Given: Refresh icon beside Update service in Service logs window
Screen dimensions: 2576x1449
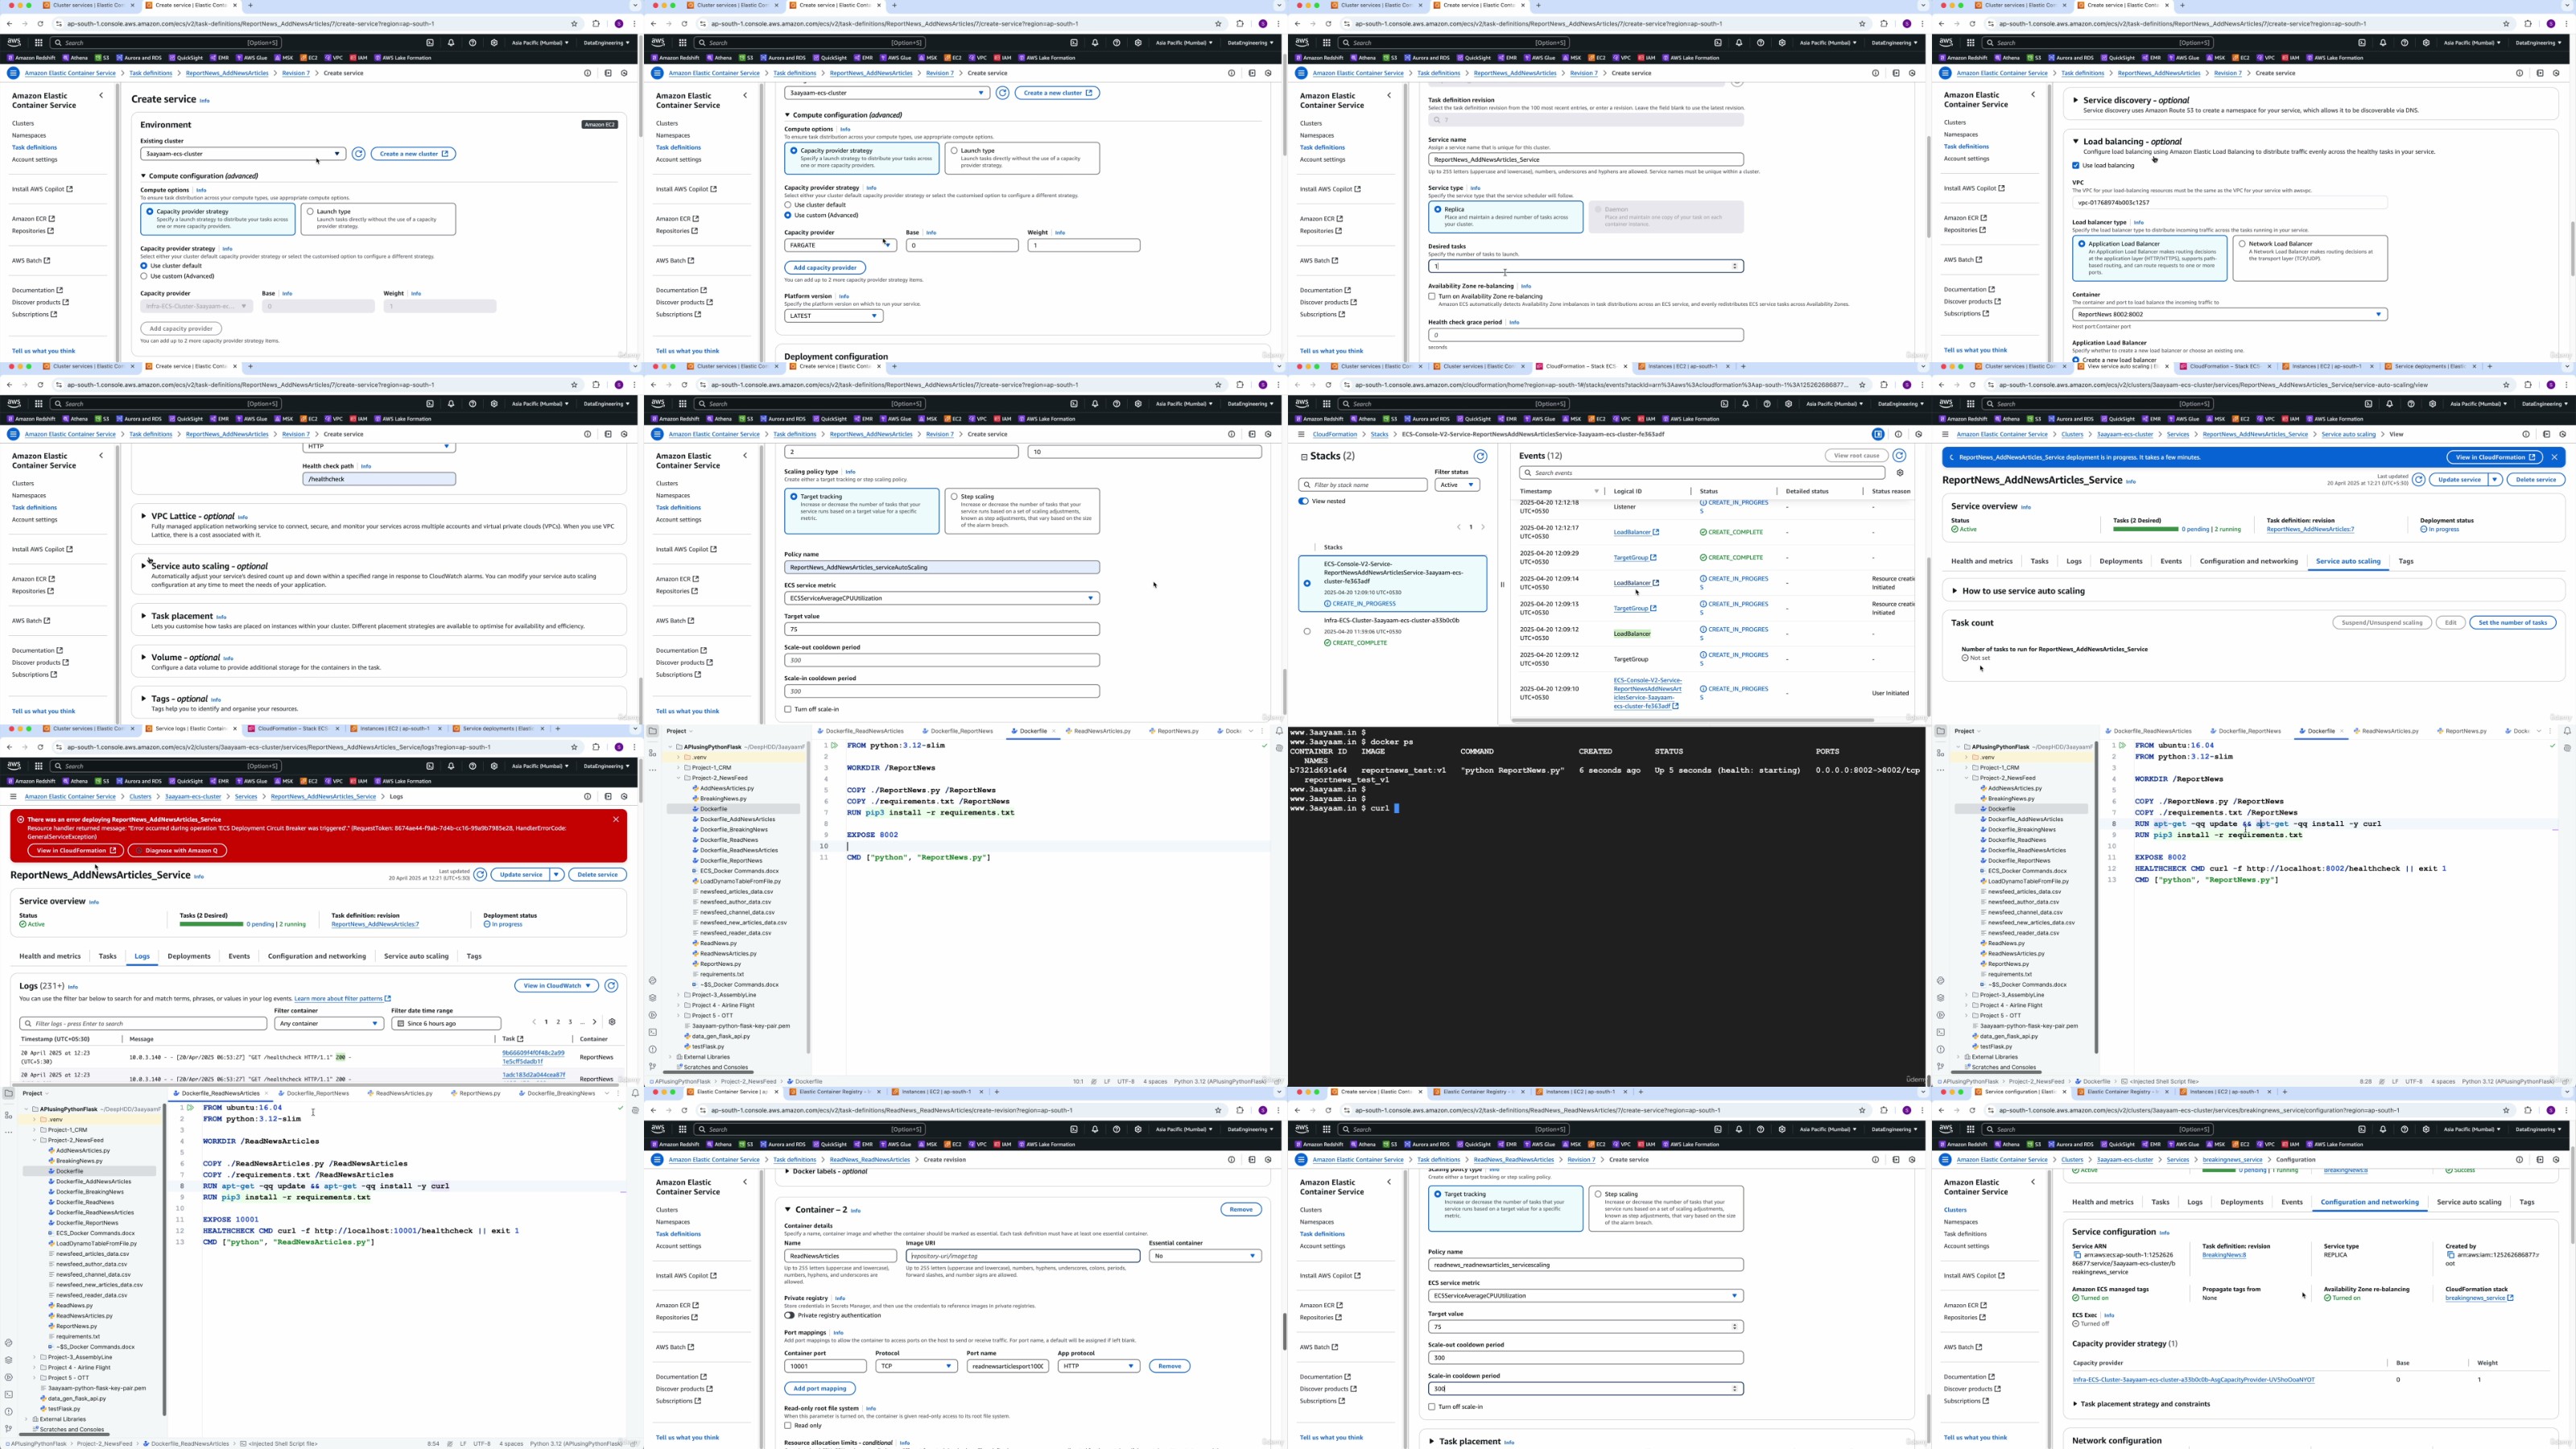Looking at the screenshot, I should coord(480,874).
